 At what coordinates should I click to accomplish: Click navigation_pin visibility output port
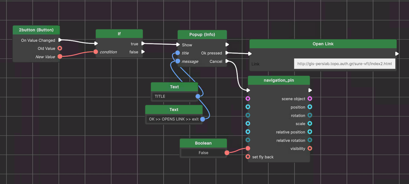coord(309,148)
